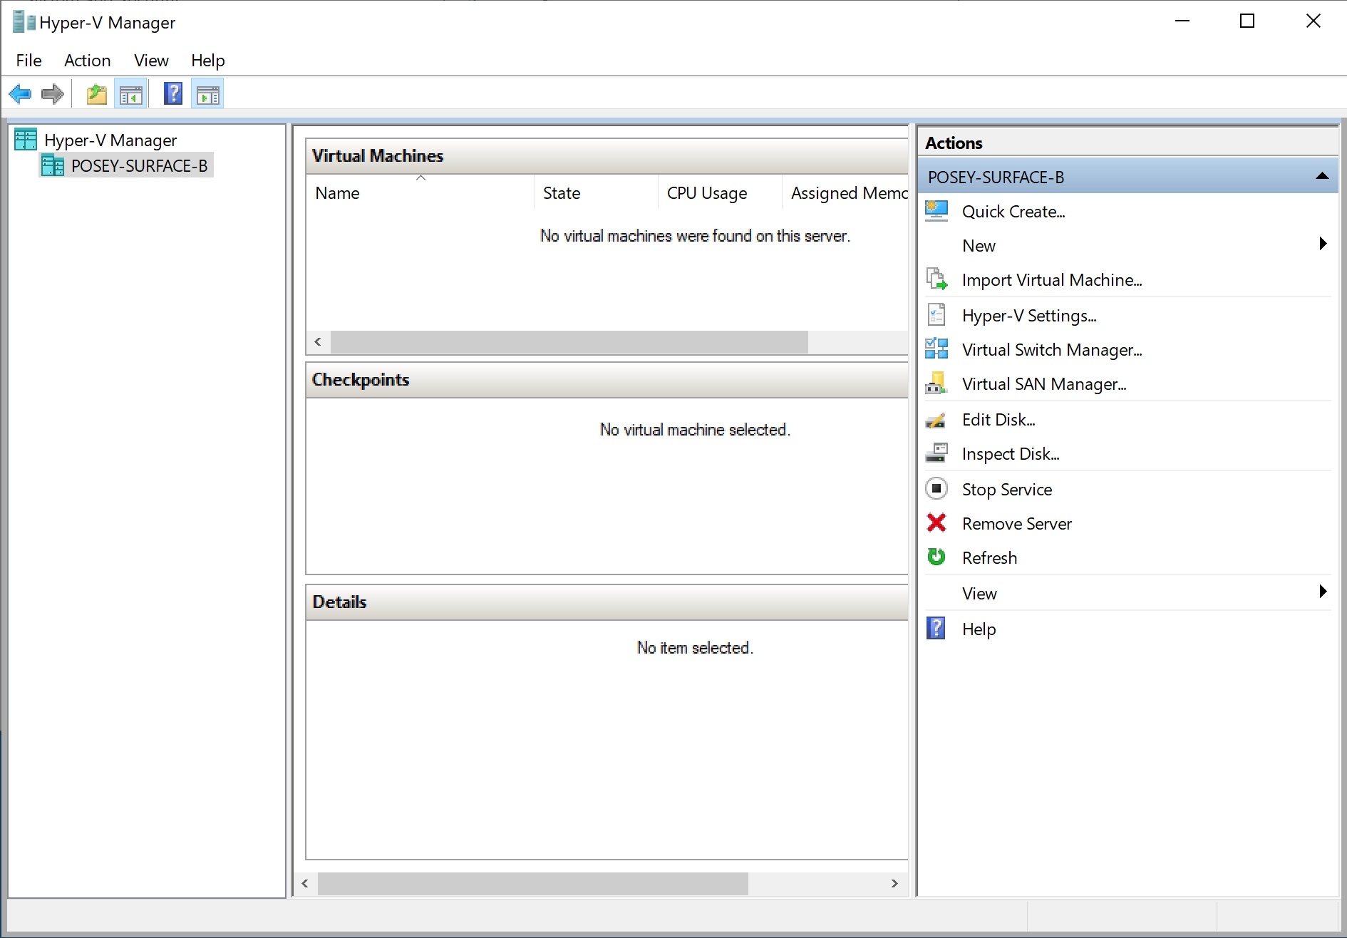Toggle the console tree visibility

tap(131, 93)
